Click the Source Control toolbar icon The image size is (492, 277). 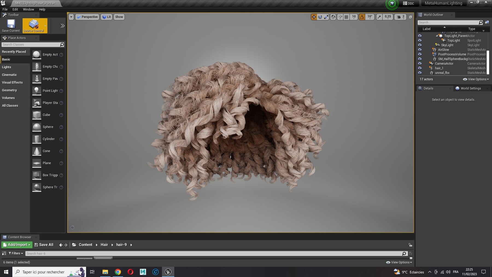(x=34, y=26)
